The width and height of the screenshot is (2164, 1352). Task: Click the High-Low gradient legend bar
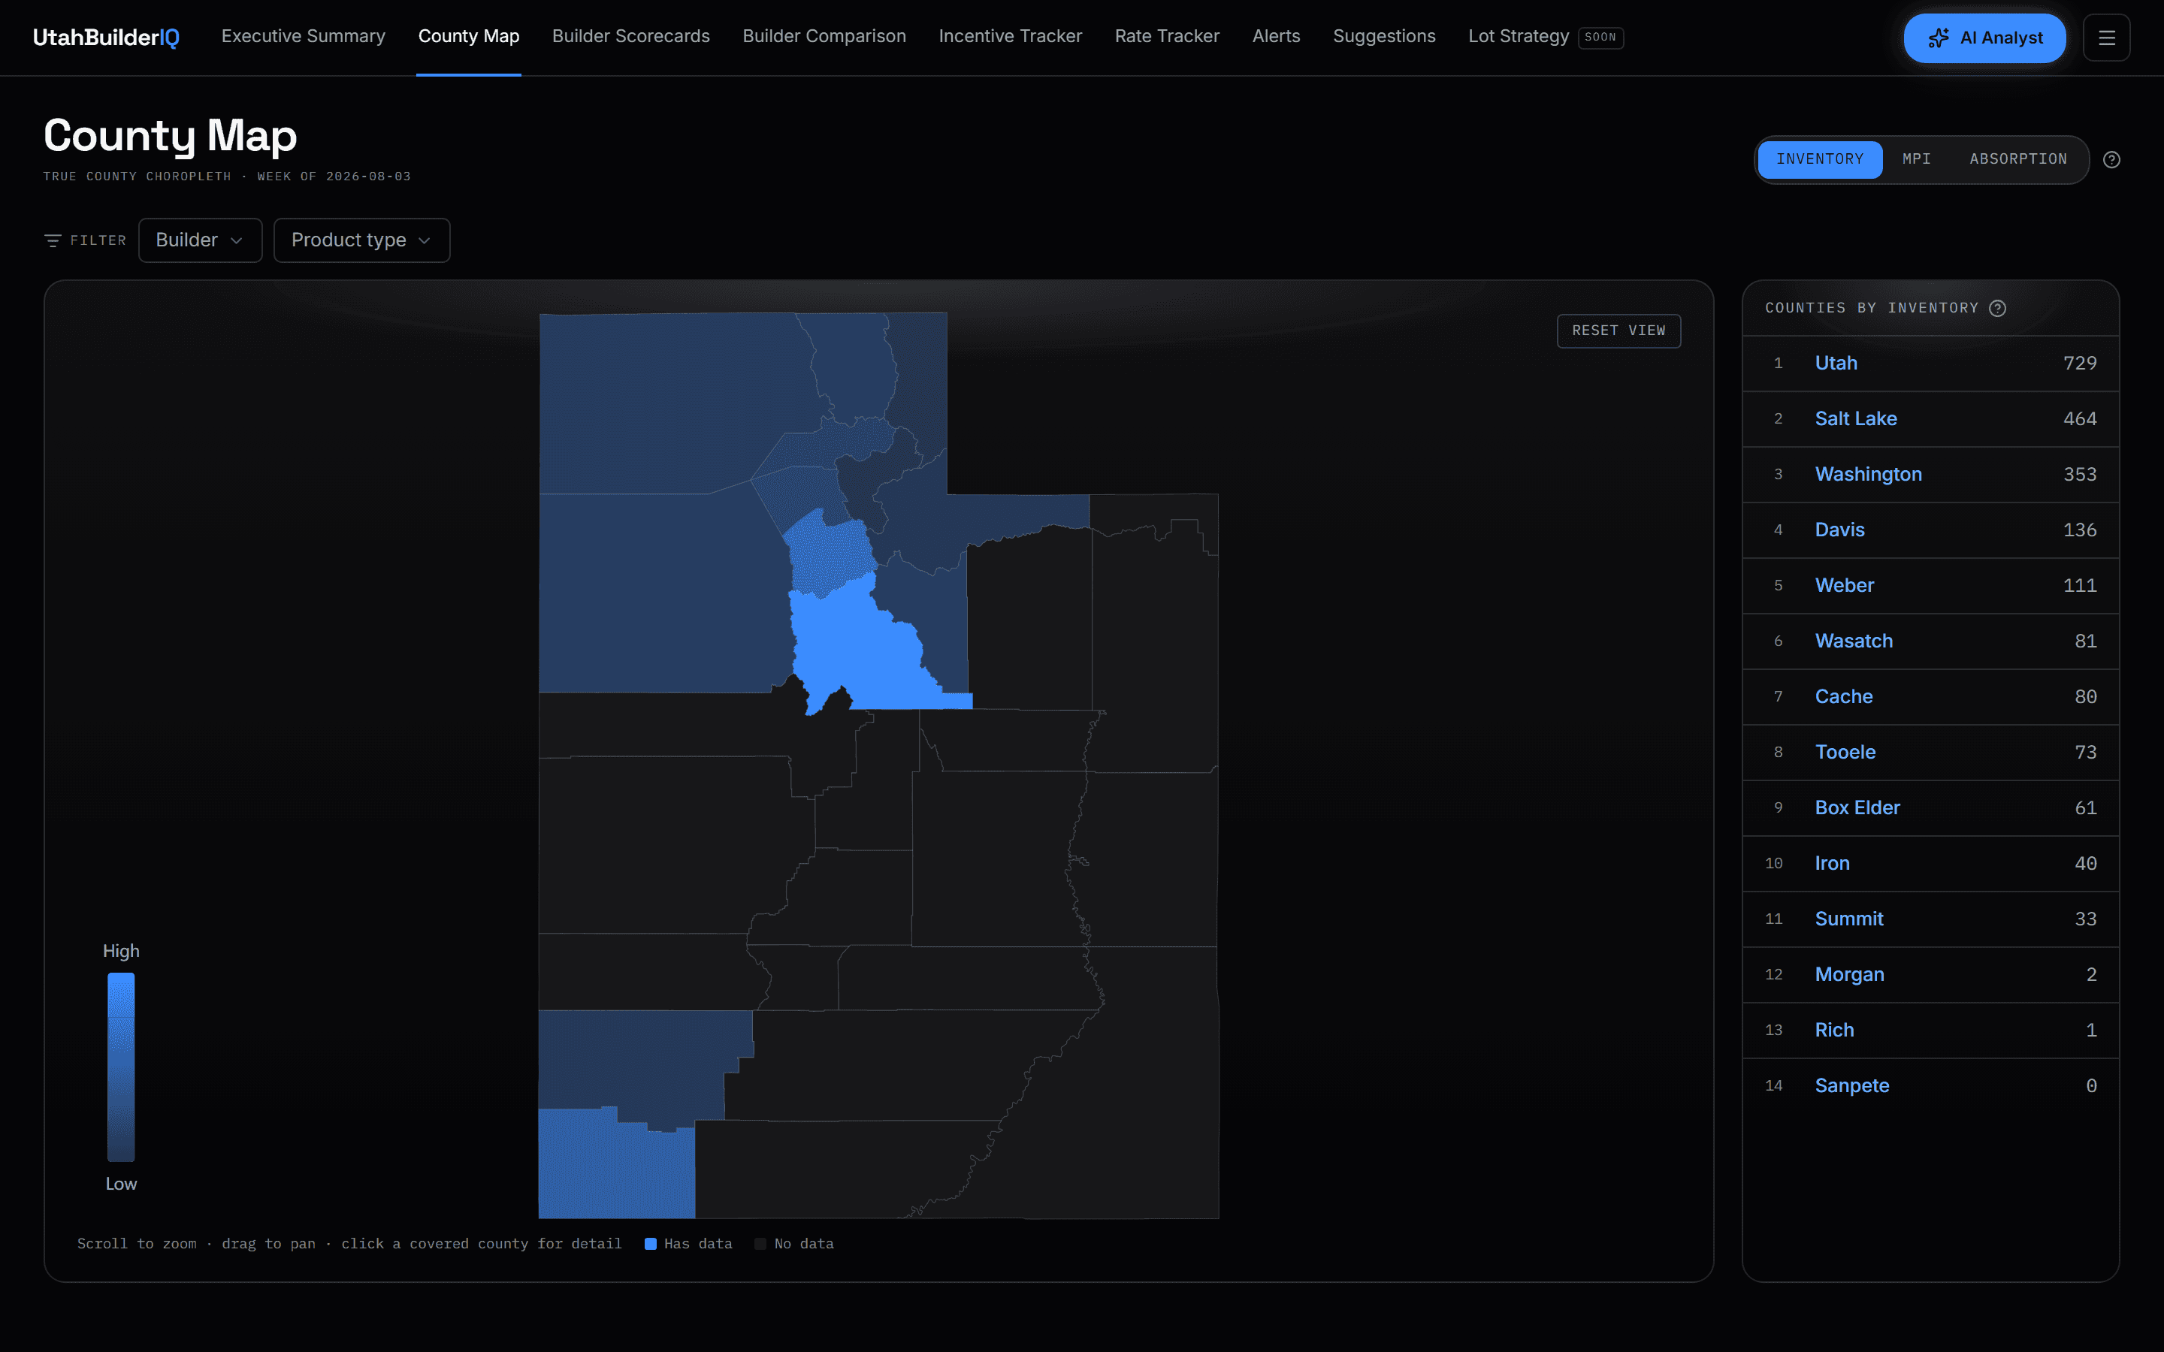(121, 1067)
